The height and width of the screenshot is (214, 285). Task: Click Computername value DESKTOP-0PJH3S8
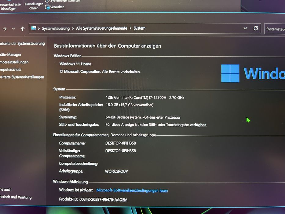[x=121, y=143]
